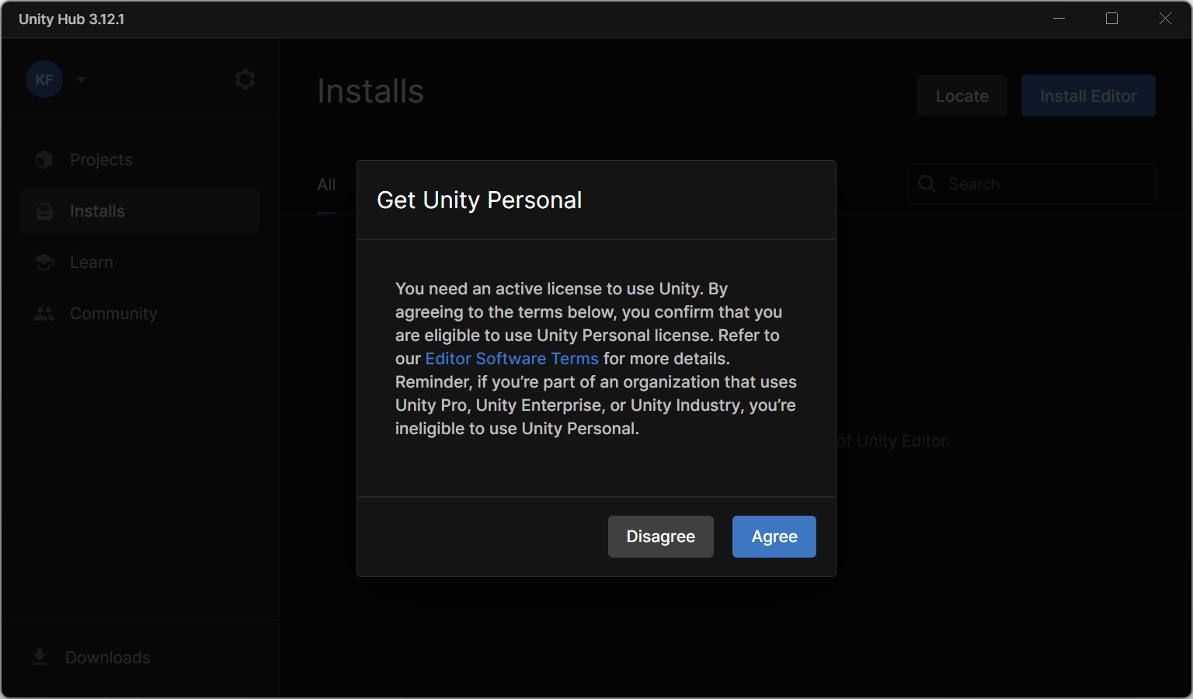Click the Install Editor button
This screenshot has width=1193, height=699.
1088,96
